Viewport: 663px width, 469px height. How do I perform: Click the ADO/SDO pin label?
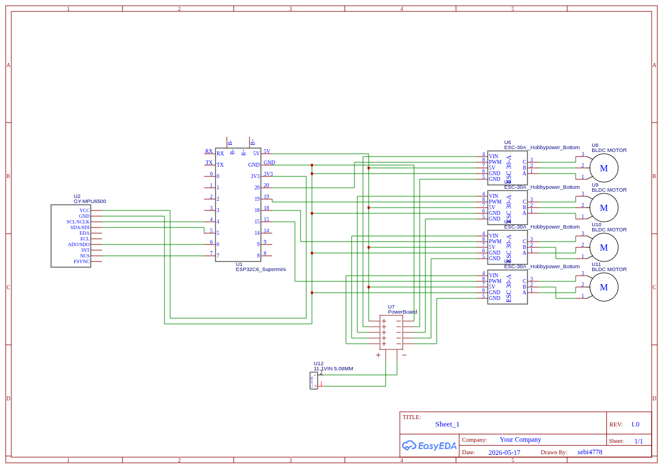coord(79,244)
